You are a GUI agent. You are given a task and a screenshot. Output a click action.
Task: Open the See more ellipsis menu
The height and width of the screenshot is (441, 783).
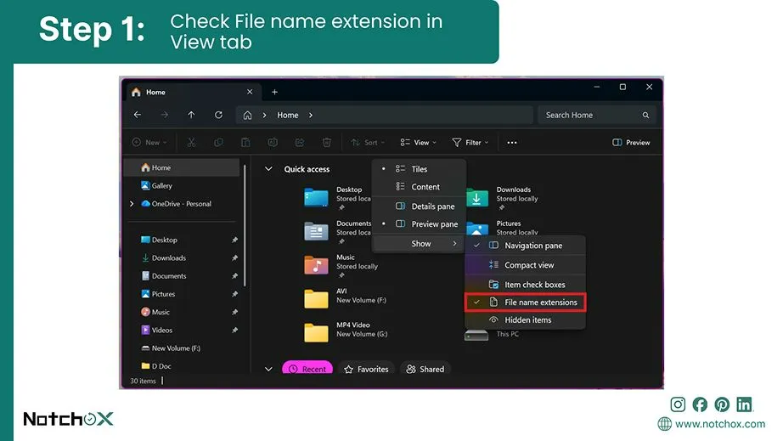[512, 143]
